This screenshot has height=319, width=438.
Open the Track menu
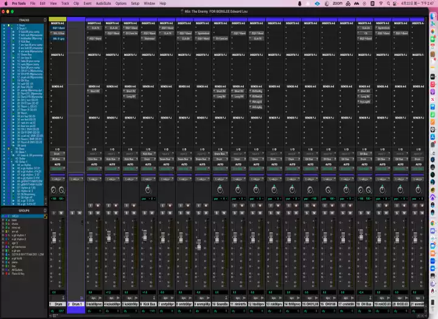click(64, 3)
